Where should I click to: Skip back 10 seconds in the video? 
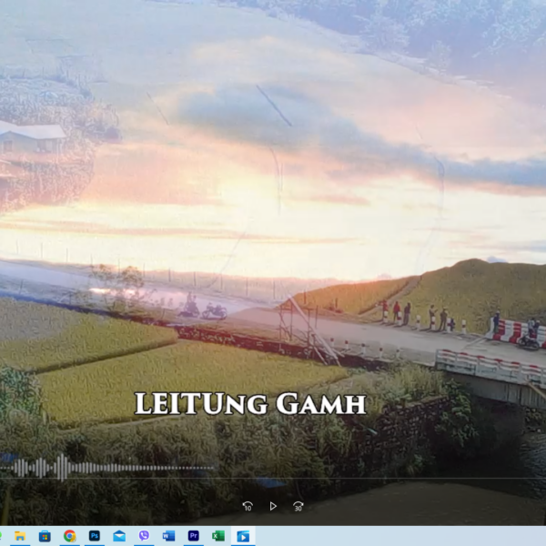click(248, 506)
